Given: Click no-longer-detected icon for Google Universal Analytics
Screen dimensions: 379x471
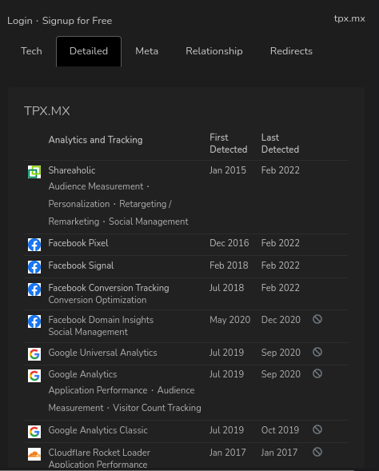Looking at the screenshot, I should click(317, 352).
